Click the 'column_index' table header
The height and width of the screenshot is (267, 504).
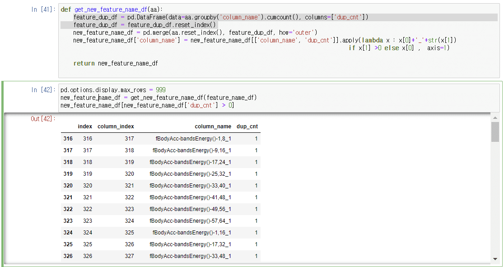(116, 126)
